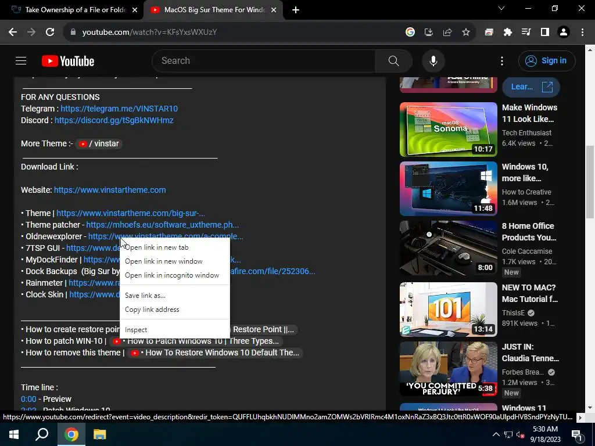Open Make Windows 11 Look Like thumbnail
The height and width of the screenshot is (446, 595).
[x=448, y=130]
